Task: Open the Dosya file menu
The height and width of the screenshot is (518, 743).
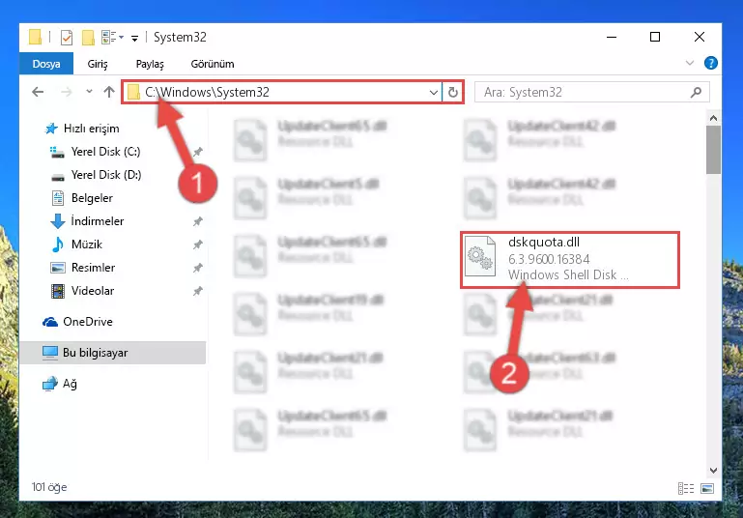Action: pos(46,64)
